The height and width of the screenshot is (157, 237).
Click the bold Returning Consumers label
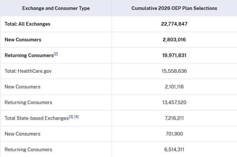pyautogui.click(x=29, y=55)
